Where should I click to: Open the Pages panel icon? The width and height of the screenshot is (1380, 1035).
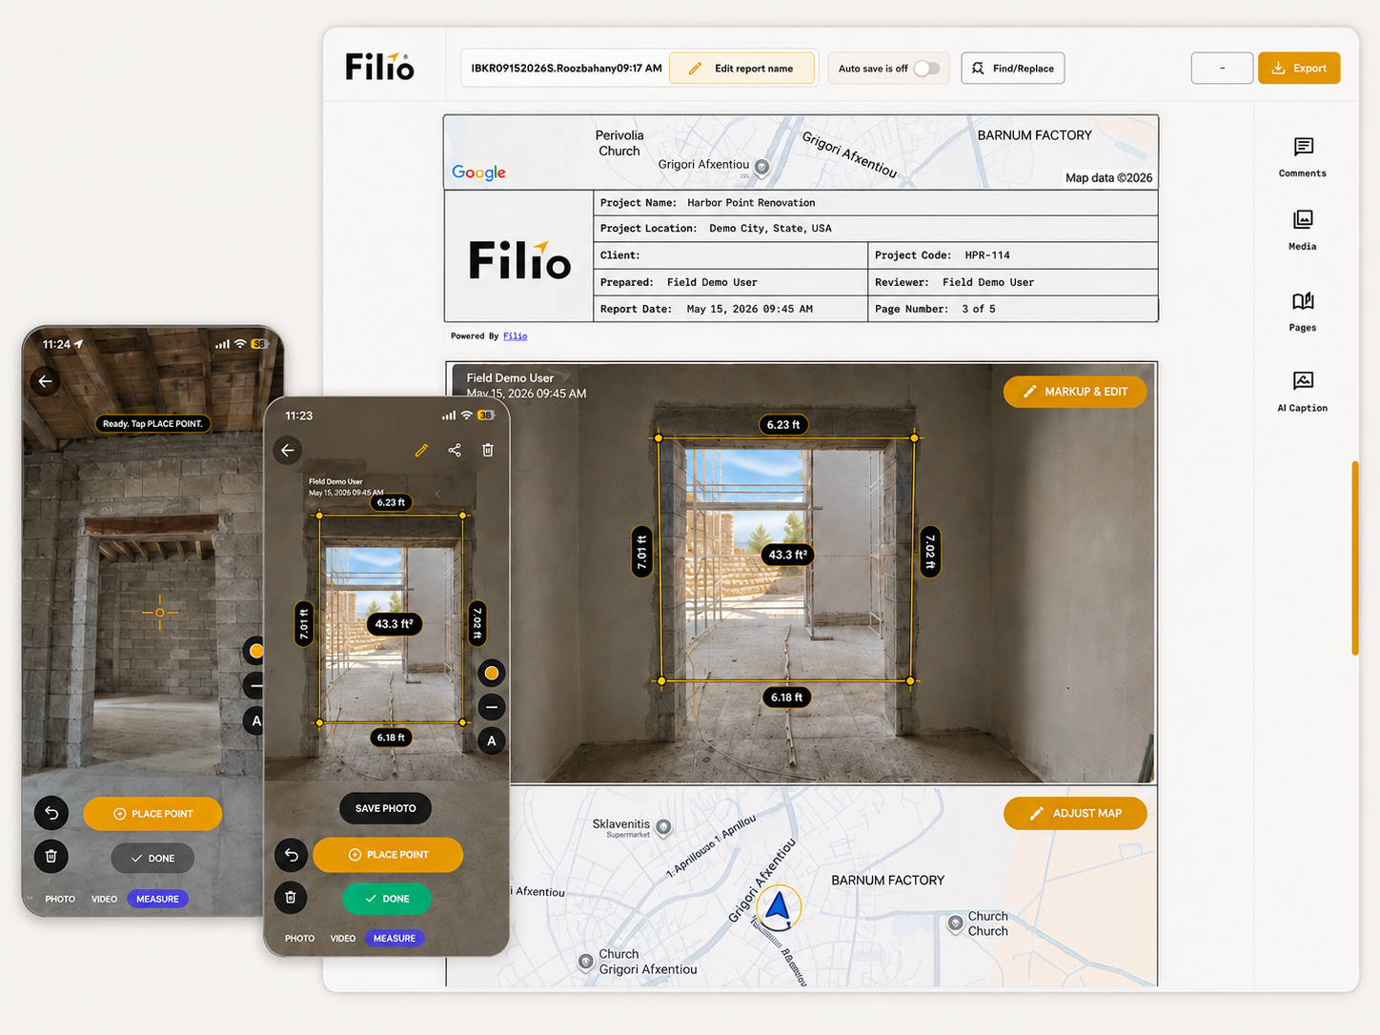[x=1303, y=312]
